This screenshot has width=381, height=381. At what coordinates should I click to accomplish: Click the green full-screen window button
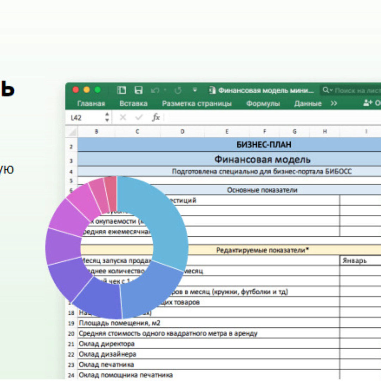[x=97, y=90]
